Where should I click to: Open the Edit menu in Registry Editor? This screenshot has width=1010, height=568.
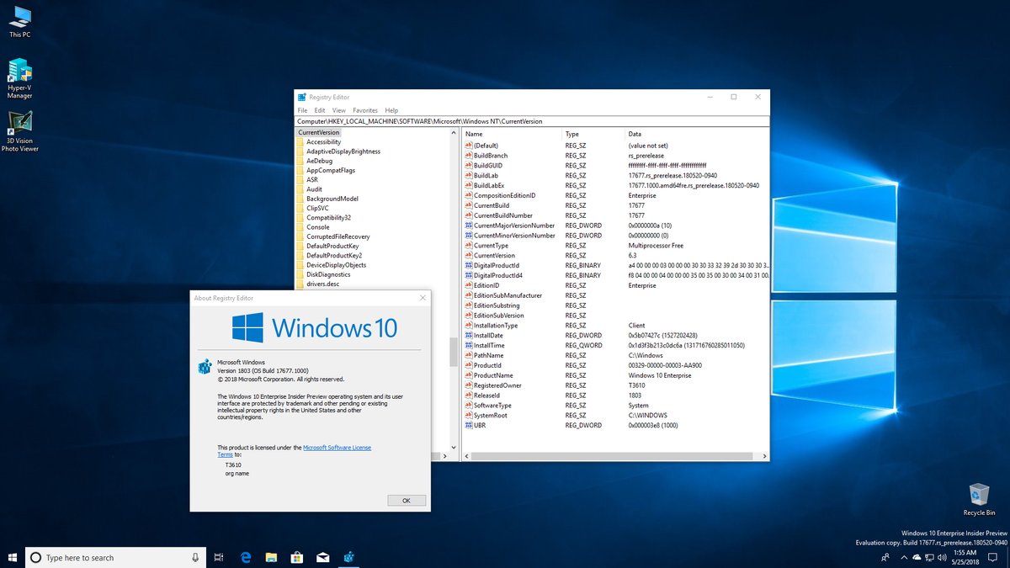pyautogui.click(x=320, y=110)
